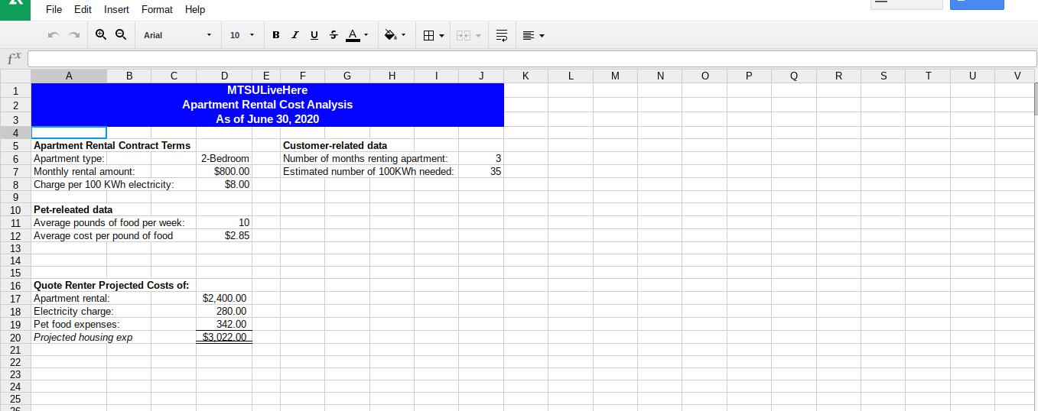1038x411 pixels.
Task: Click 'Projected housing exp' label
Action: [83, 337]
